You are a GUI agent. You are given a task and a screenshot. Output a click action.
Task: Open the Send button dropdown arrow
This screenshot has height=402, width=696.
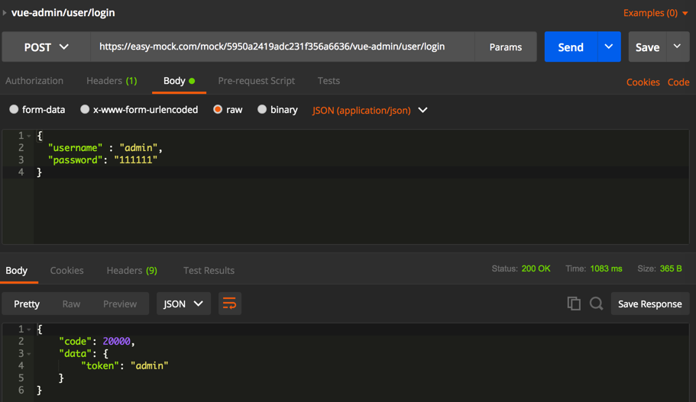pyautogui.click(x=608, y=47)
